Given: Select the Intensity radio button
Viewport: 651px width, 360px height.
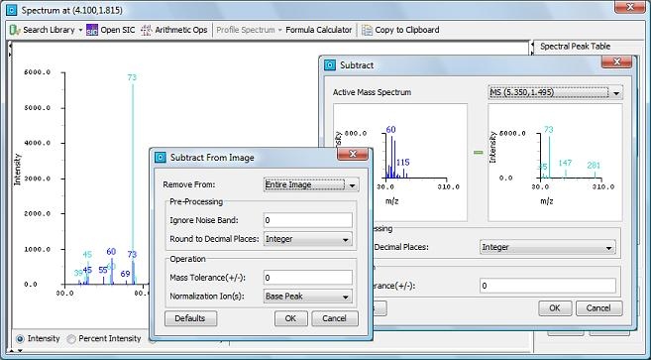Looking at the screenshot, I should [20, 339].
